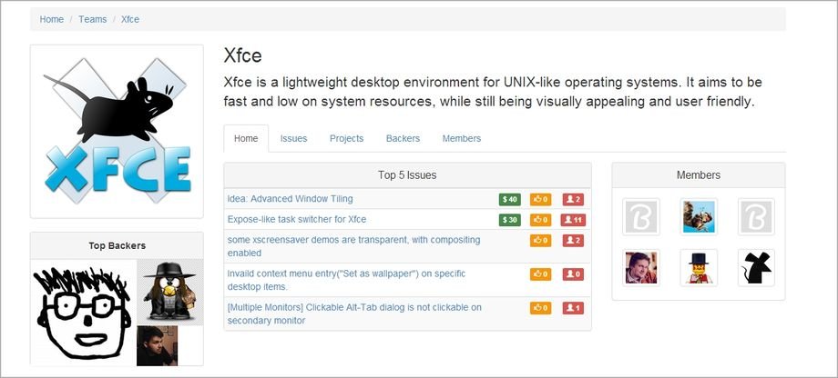Click the penguin top backer avatar
The image size is (838, 378).
170,292
